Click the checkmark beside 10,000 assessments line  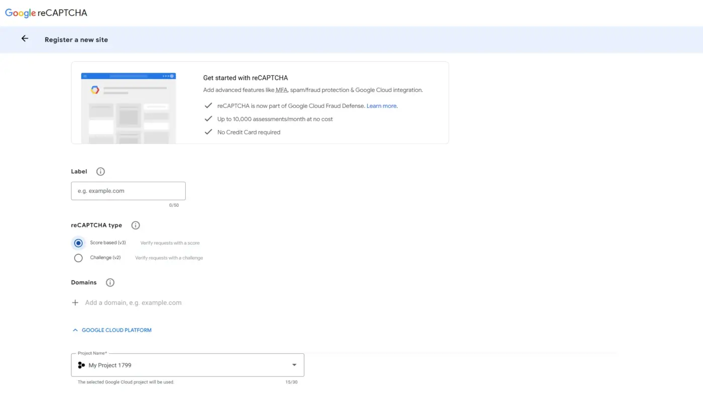click(208, 119)
